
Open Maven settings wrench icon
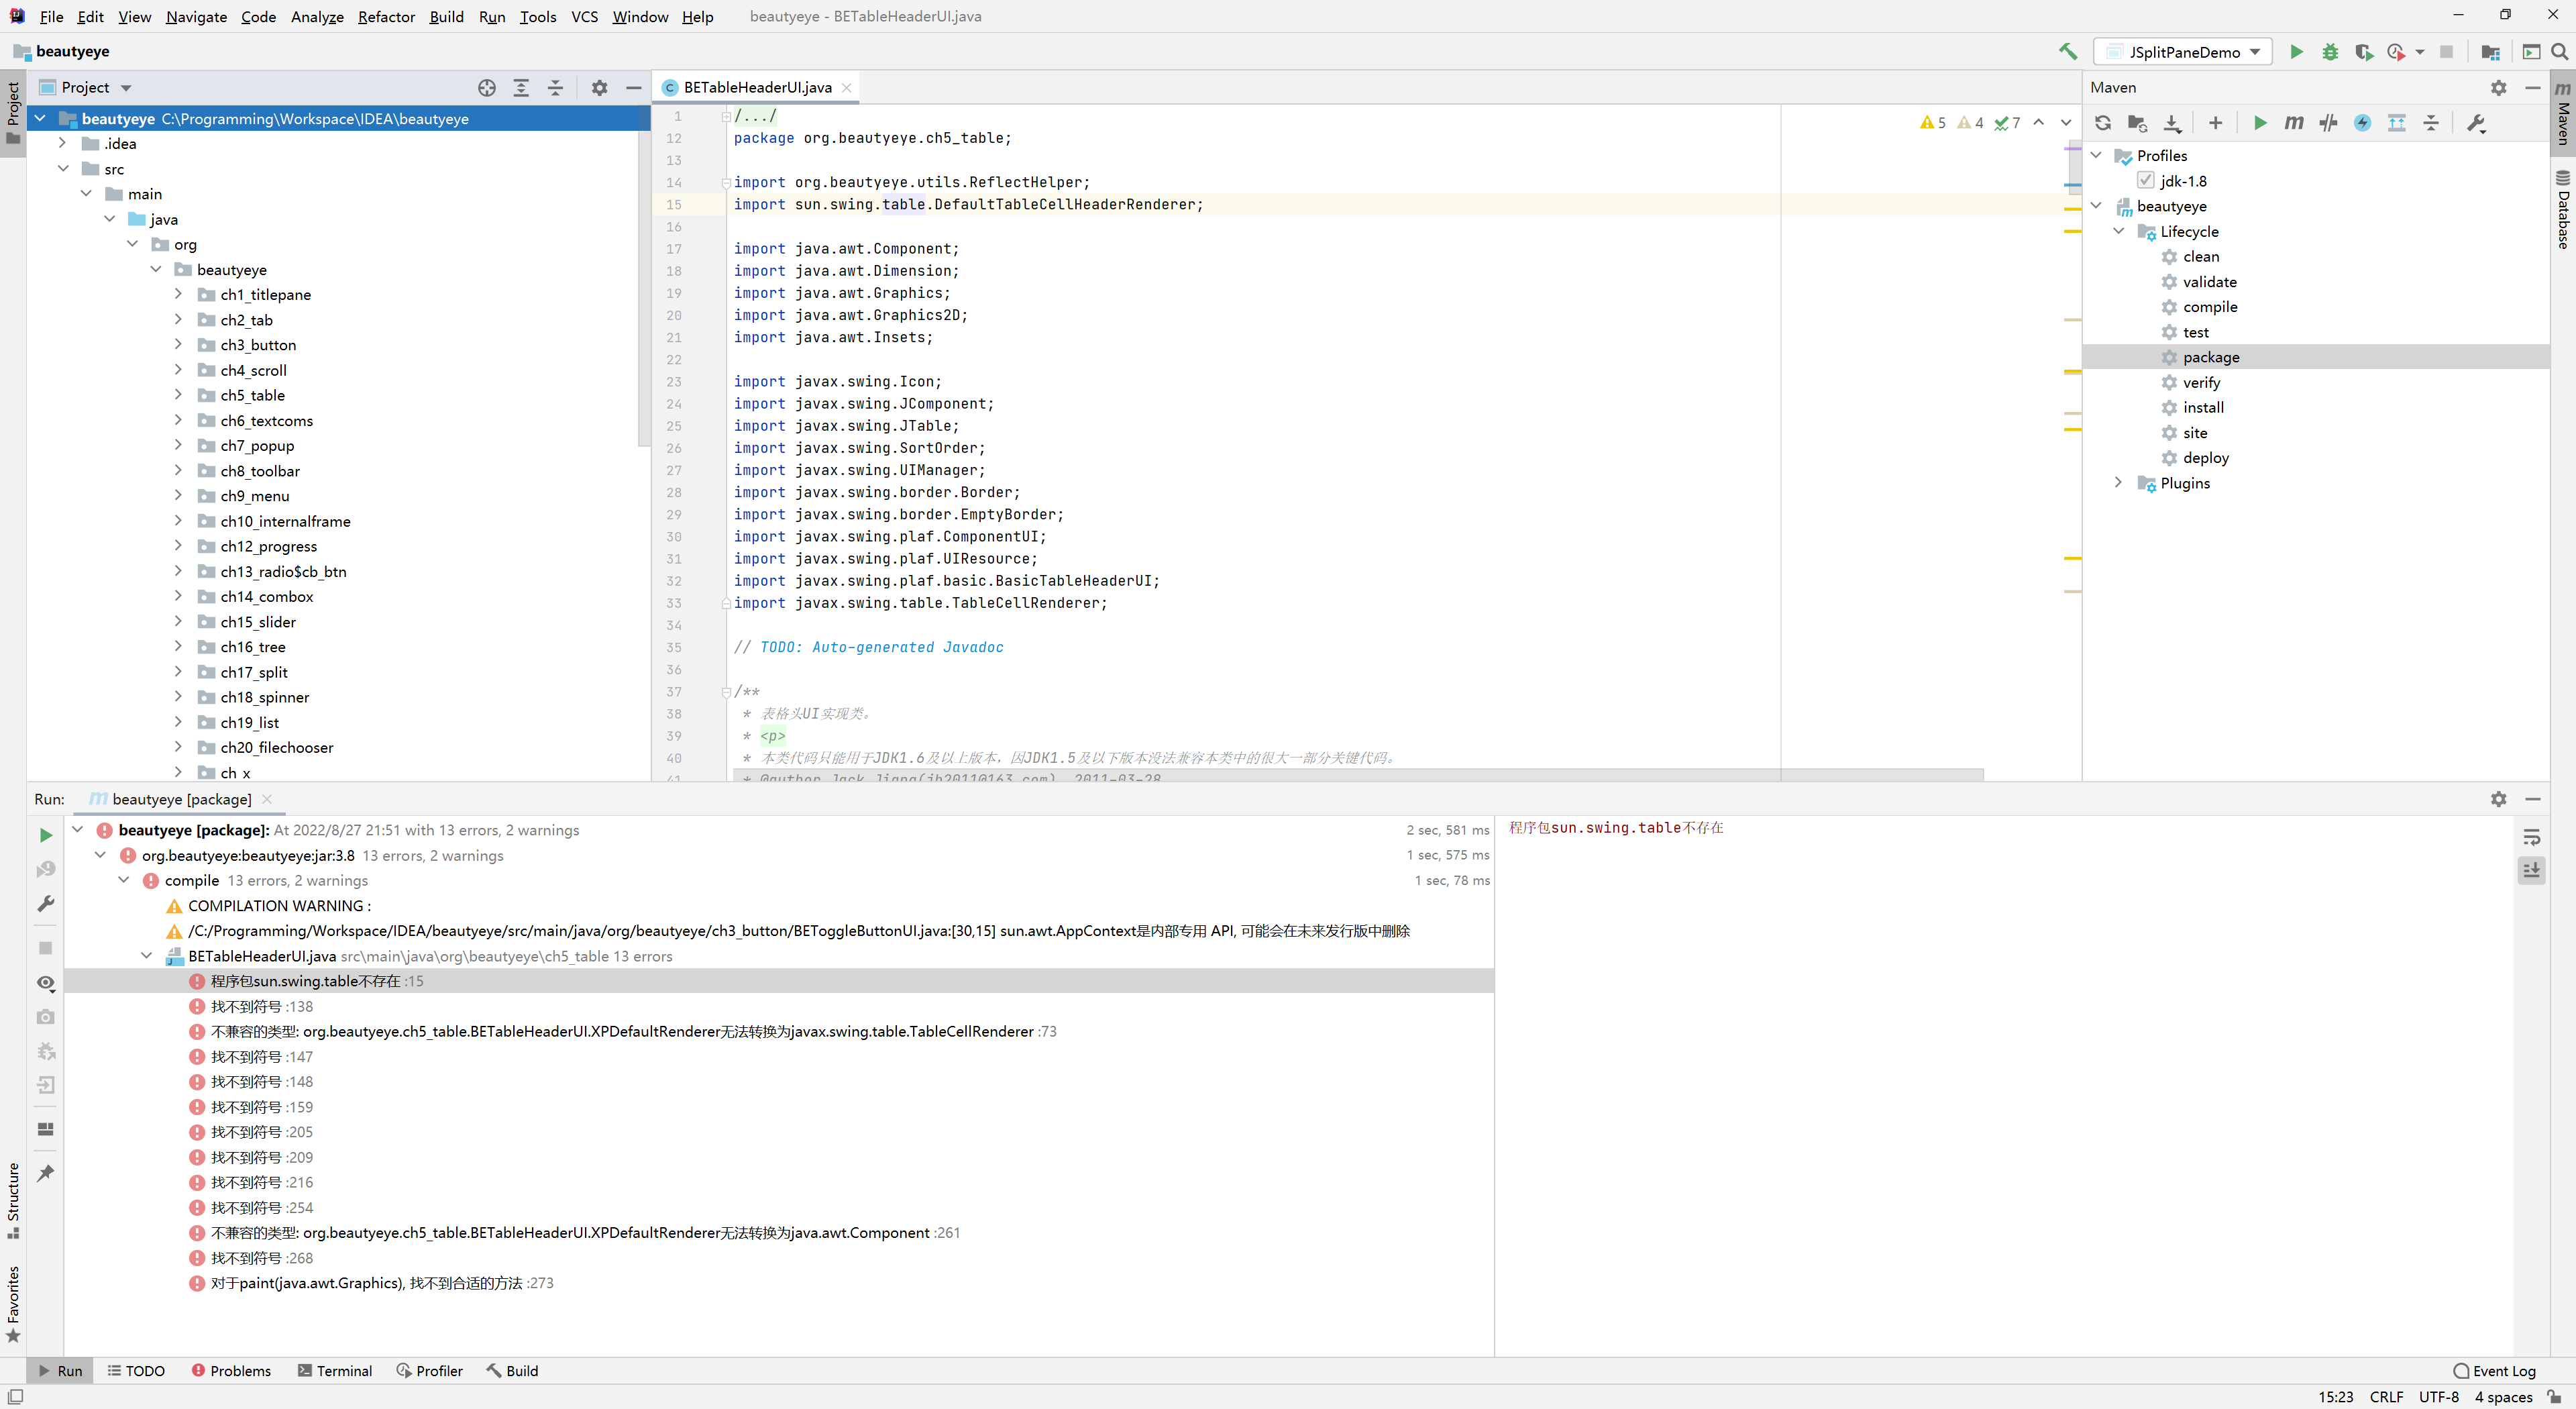[x=2476, y=123]
